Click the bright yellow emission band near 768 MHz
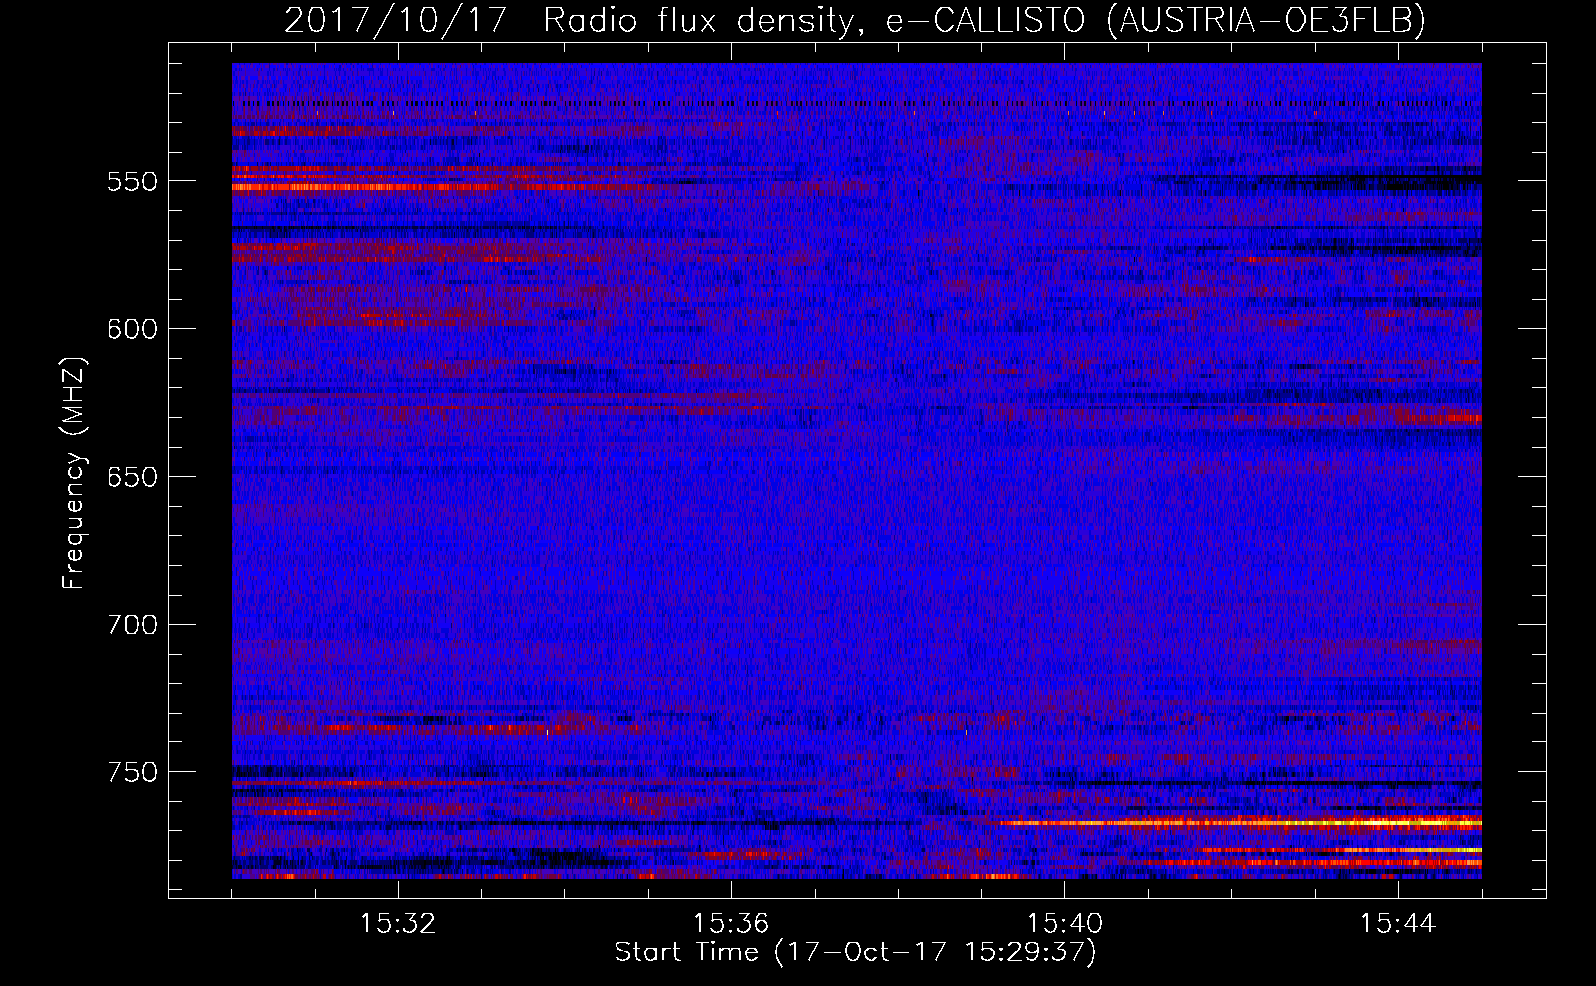This screenshot has width=1596, height=986. tap(1240, 822)
